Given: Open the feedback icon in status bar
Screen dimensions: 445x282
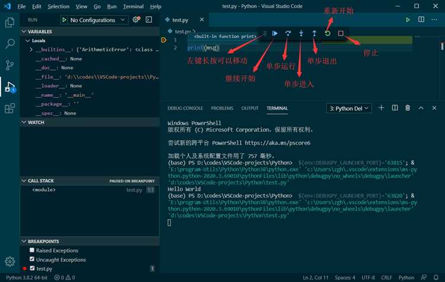Looking at the screenshot, I should 424,277.
